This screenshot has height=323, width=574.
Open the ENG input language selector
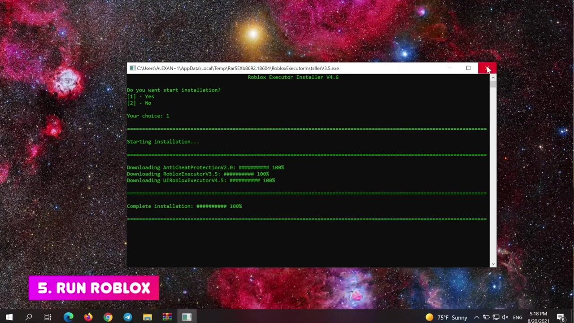point(517,318)
